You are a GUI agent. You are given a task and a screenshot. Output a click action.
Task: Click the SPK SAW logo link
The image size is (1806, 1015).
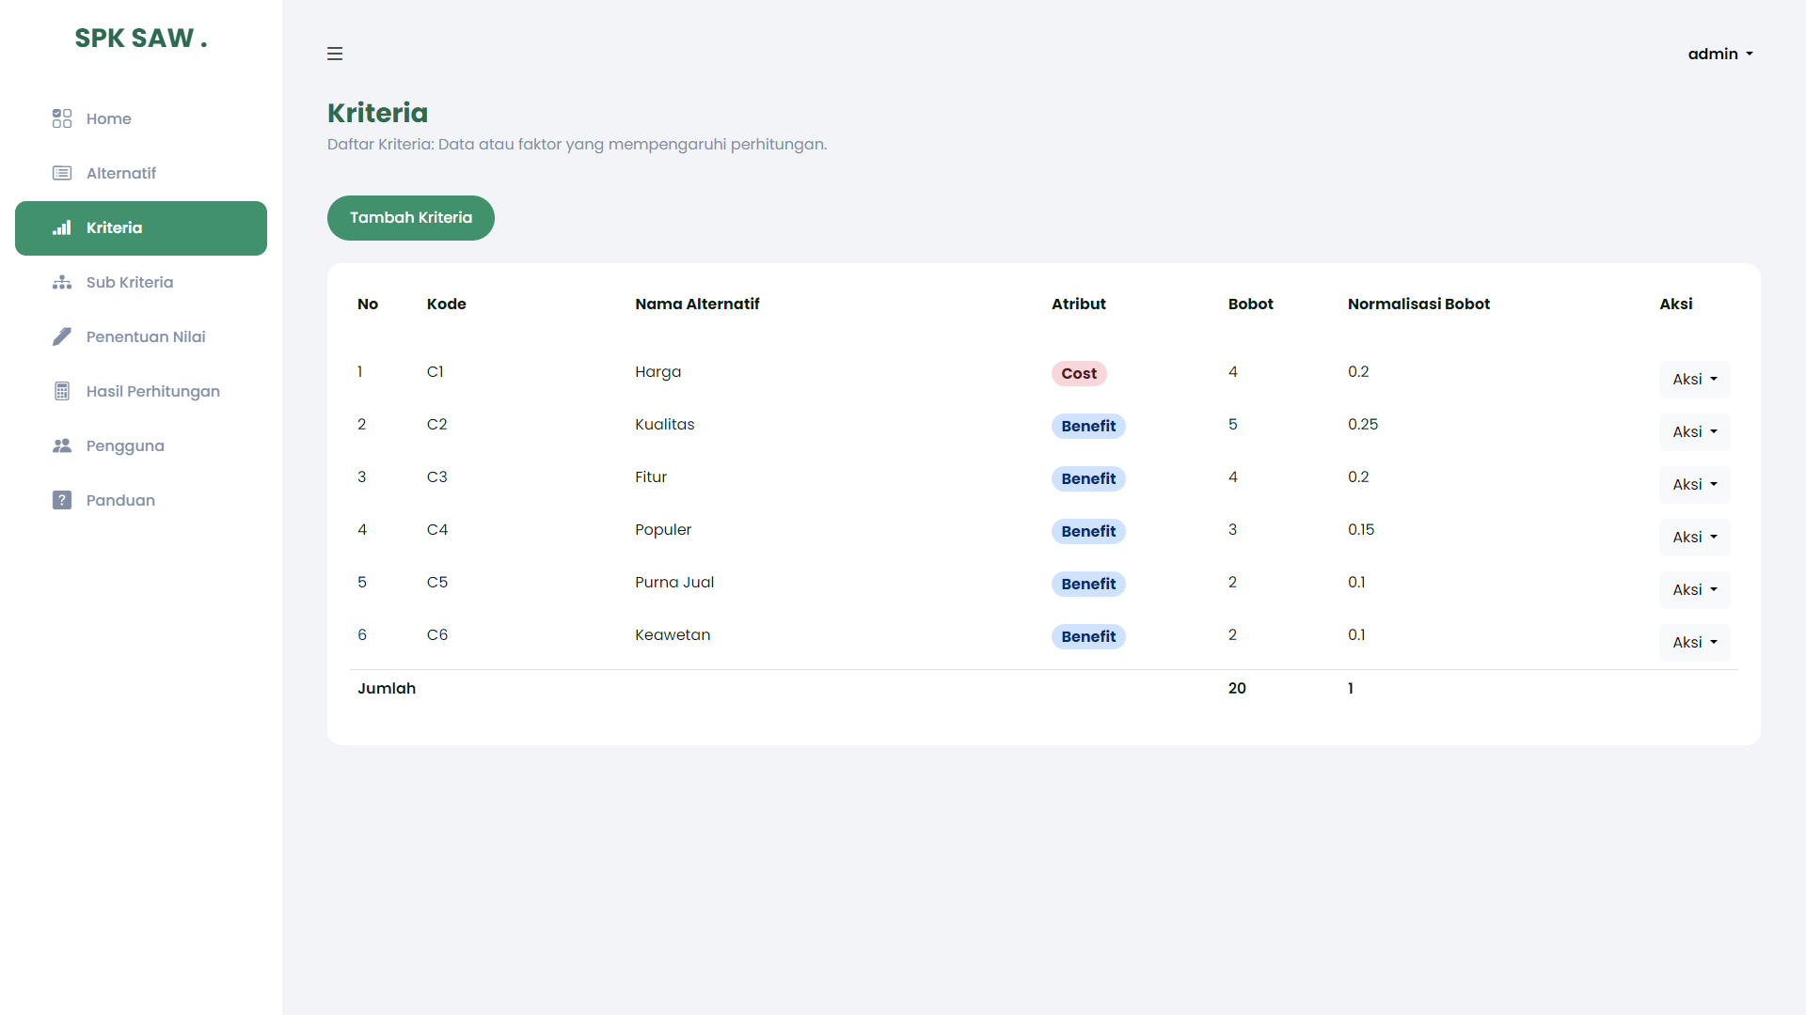pyautogui.click(x=141, y=39)
